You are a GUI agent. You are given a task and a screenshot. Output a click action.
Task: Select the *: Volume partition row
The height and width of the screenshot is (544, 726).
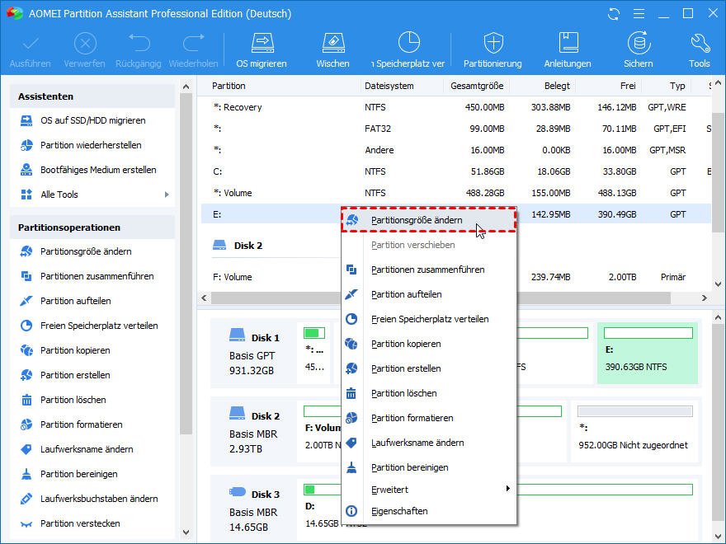click(456, 193)
